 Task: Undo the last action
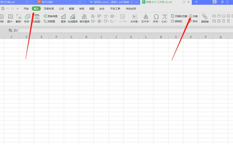click(x=8, y=9)
